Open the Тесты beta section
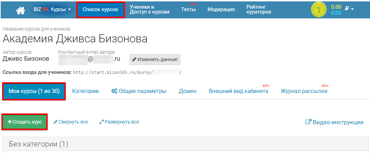This screenshot has height=153, width=370. 188,9
